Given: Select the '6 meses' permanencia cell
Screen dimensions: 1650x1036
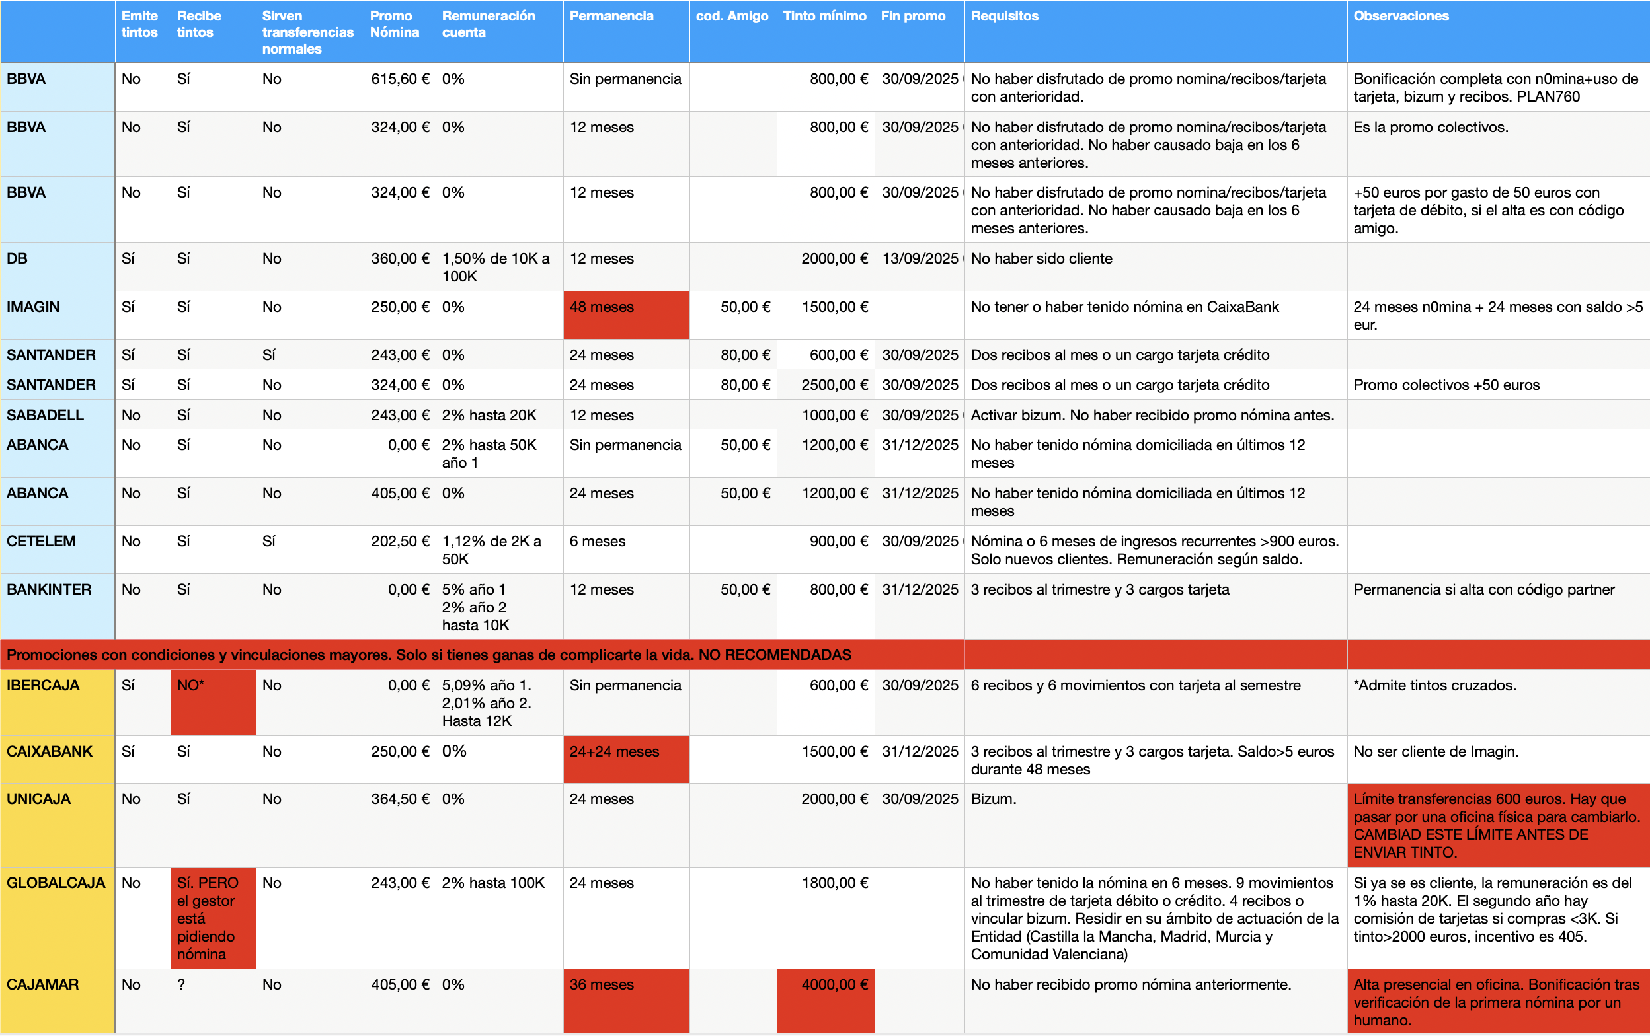Looking at the screenshot, I should tap(626, 549).
